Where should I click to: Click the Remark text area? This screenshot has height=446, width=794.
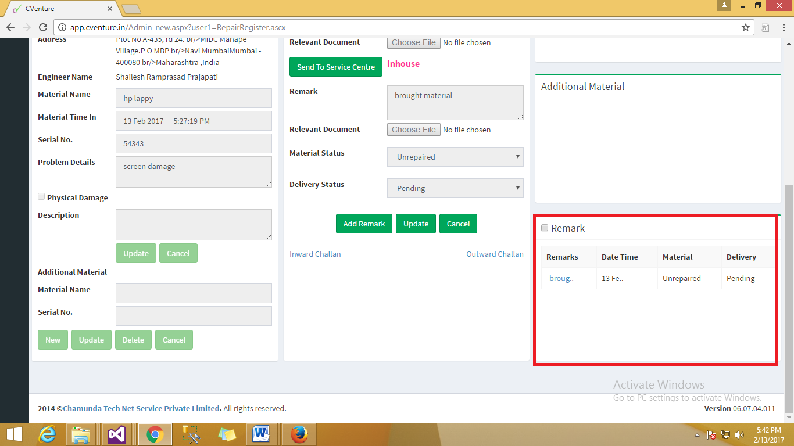click(x=455, y=103)
